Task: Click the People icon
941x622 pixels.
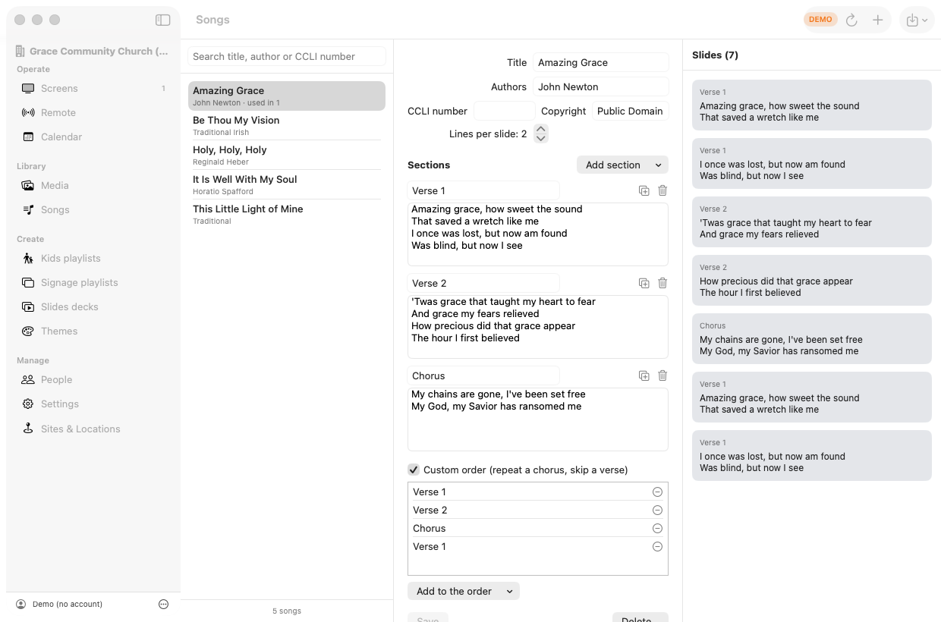Action: tap(28, 379)
